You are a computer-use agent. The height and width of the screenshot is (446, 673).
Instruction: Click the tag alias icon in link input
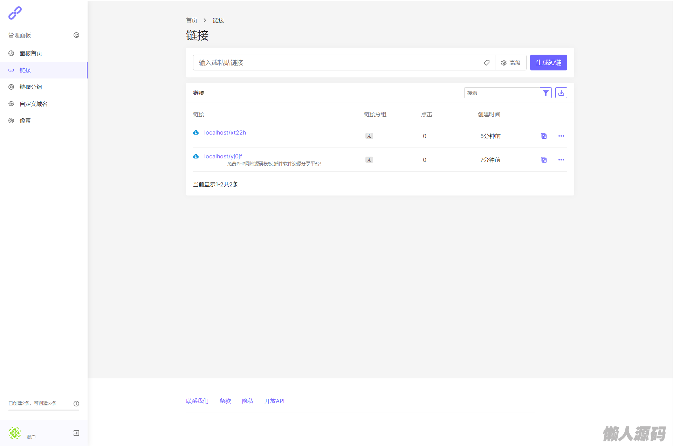coord(486,63)
